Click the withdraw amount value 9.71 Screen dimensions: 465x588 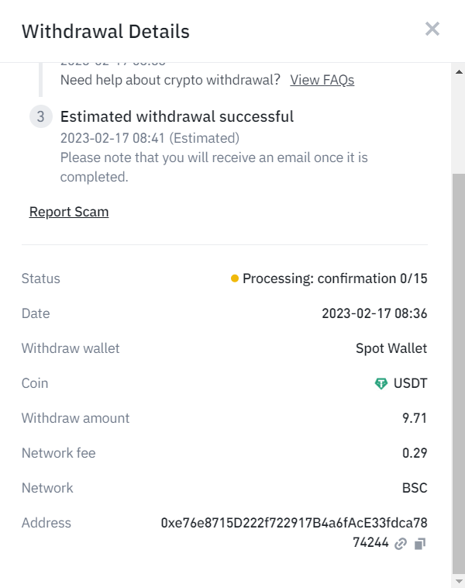coord(415,418)
